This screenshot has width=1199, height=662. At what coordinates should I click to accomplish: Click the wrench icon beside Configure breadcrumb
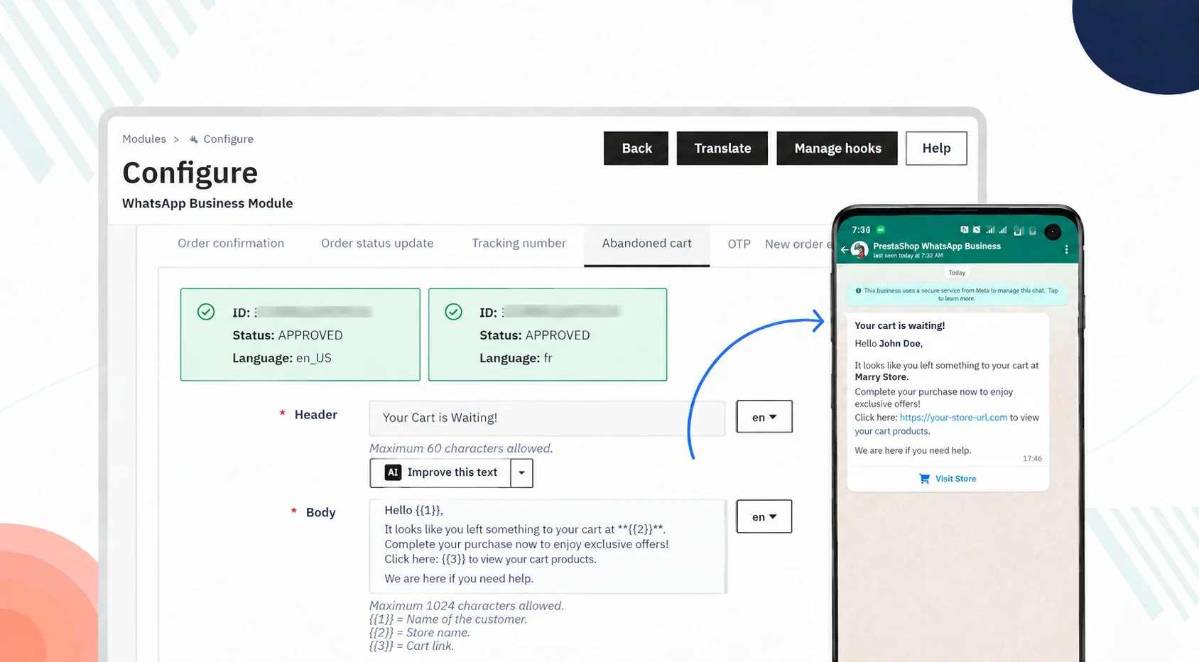[193, 139]
